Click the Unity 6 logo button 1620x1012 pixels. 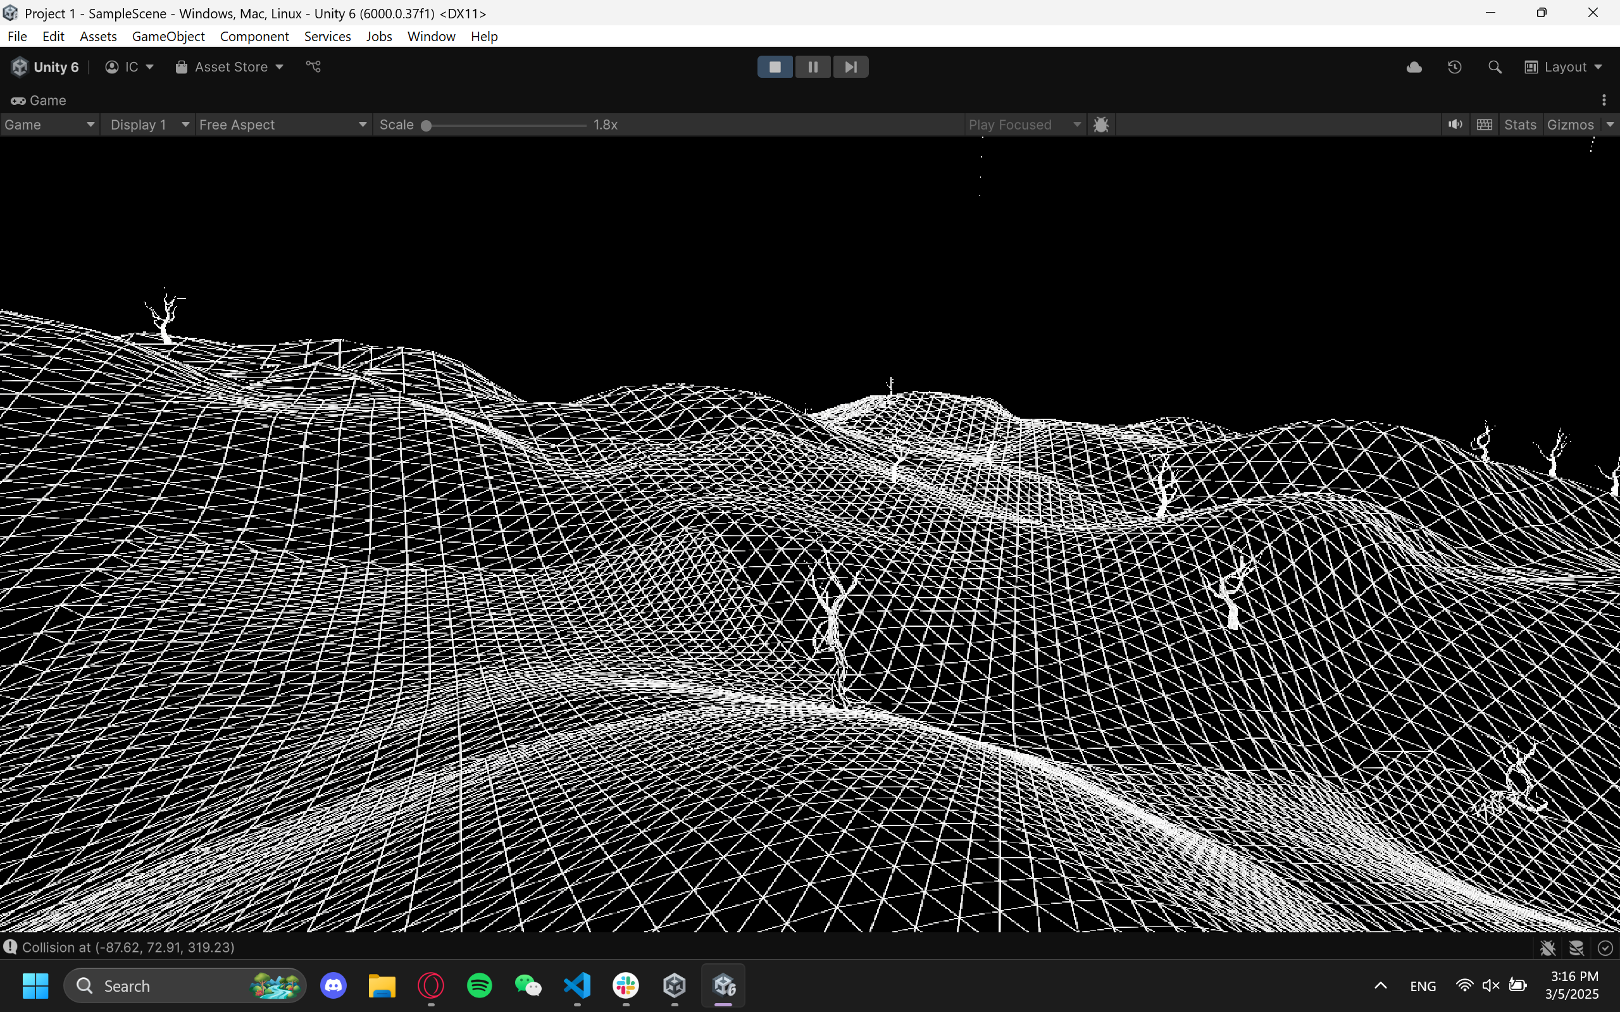point(45,67)
